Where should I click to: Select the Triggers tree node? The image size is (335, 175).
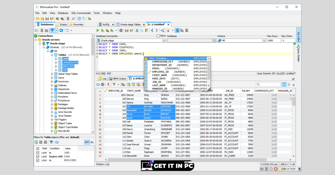pyautogui.click(x=62, y=120)
